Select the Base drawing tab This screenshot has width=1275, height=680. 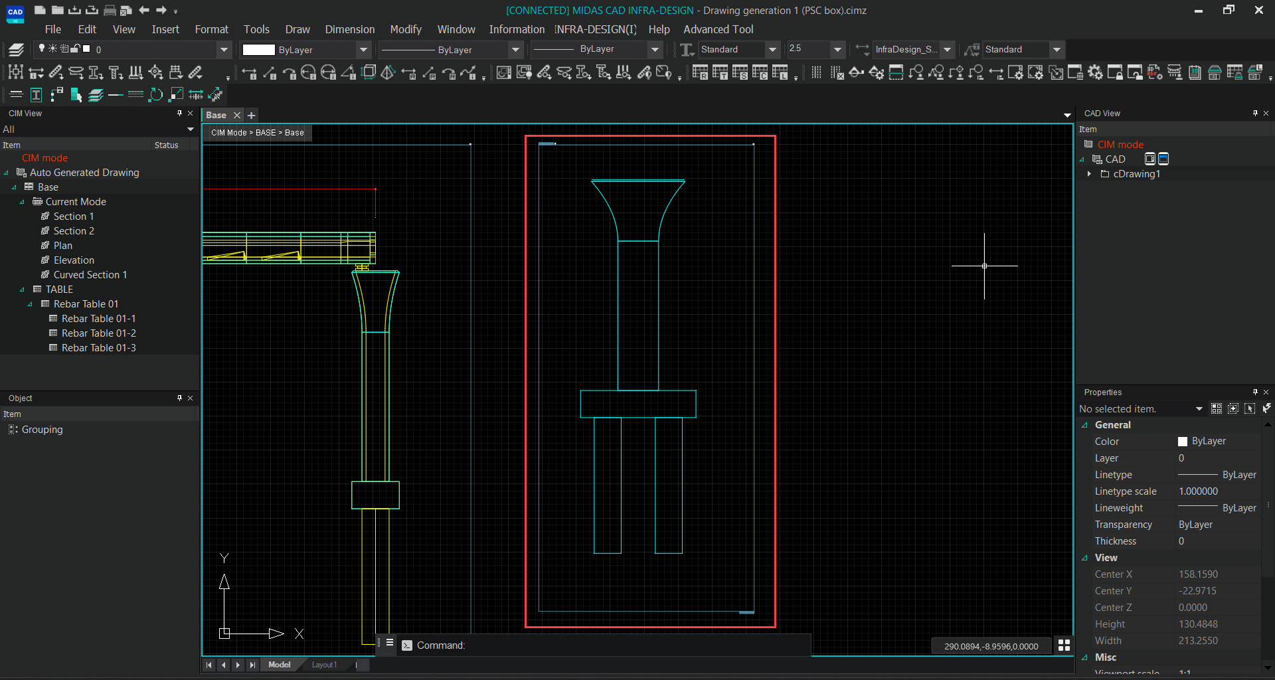(x=216, y=115)
